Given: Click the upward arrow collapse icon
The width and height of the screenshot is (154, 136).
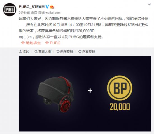Looking at the screenshot, I should coord(20,51).
